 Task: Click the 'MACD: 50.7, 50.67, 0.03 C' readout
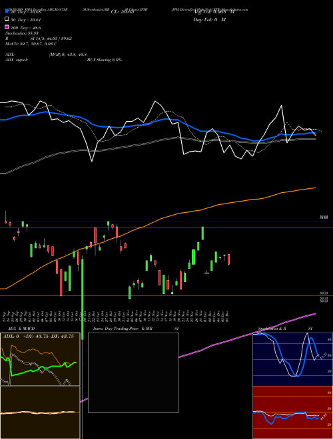pyautogui.click(x=31, y=44)
